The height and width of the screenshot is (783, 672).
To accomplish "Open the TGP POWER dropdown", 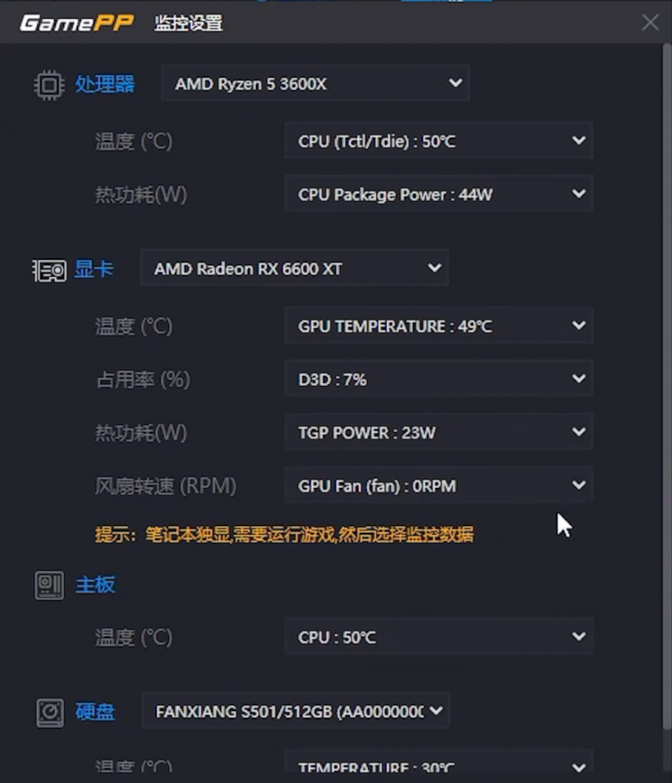I will tap(439, 432).
